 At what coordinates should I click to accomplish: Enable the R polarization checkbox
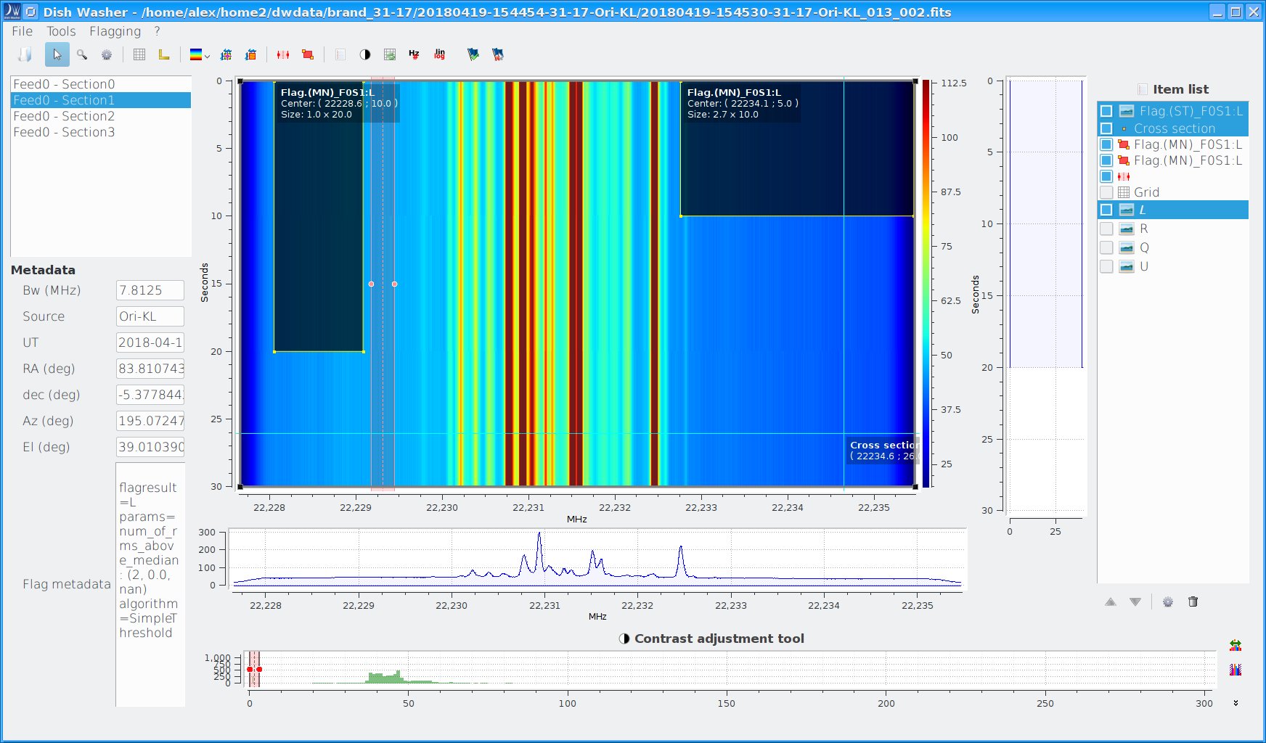[x=1106, y=229]
